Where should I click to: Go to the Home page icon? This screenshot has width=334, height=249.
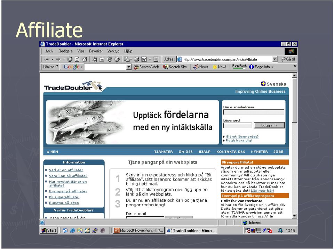pyautogui.click(x=85, y=59)
